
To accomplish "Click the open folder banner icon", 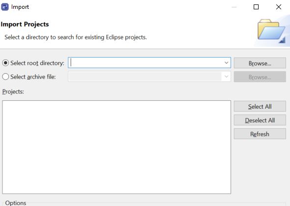I will point(271,30).
